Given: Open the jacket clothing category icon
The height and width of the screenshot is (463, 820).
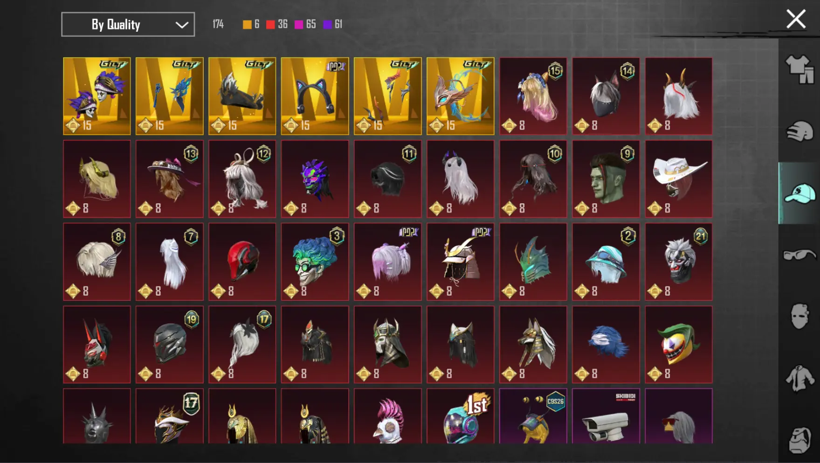Looking at the screenshot, I should pyautogui.click(x=799, y=378).
